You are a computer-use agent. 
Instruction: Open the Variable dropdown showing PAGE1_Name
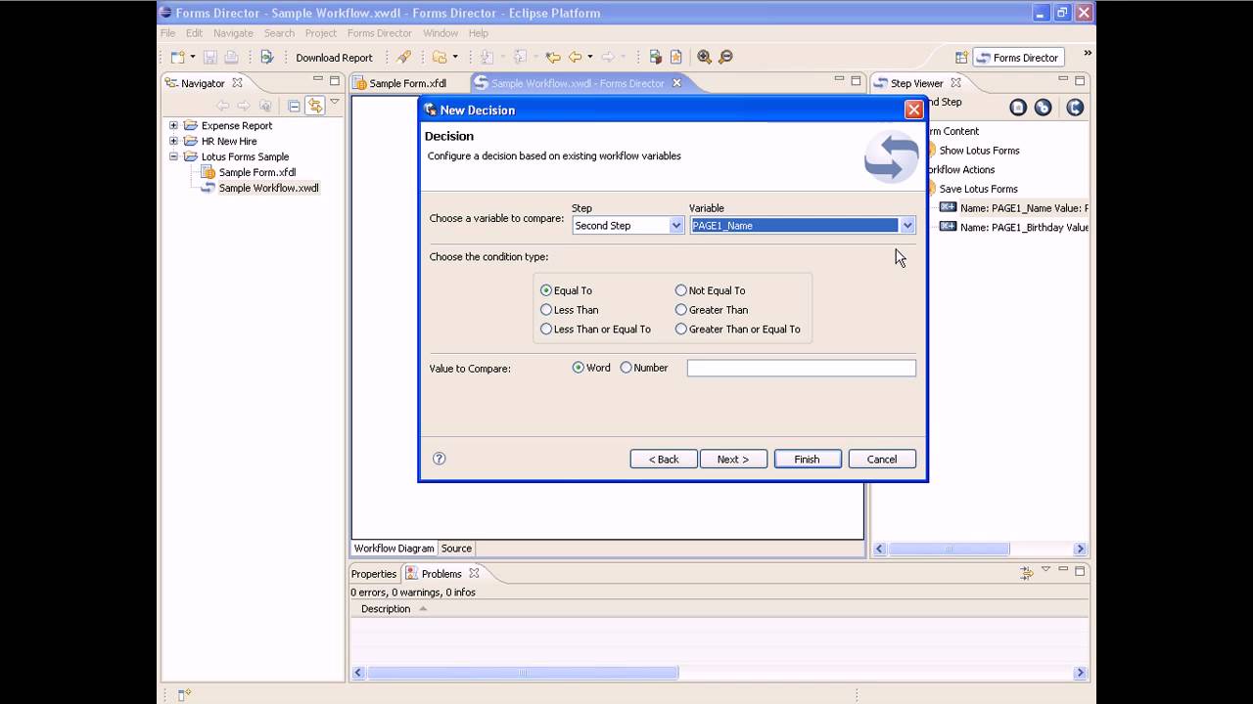pos(907,226)
